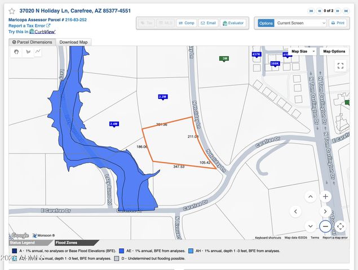The image size is (358, 270).
Task: Expand the Current Screen print selector
Action: point(300,23)
